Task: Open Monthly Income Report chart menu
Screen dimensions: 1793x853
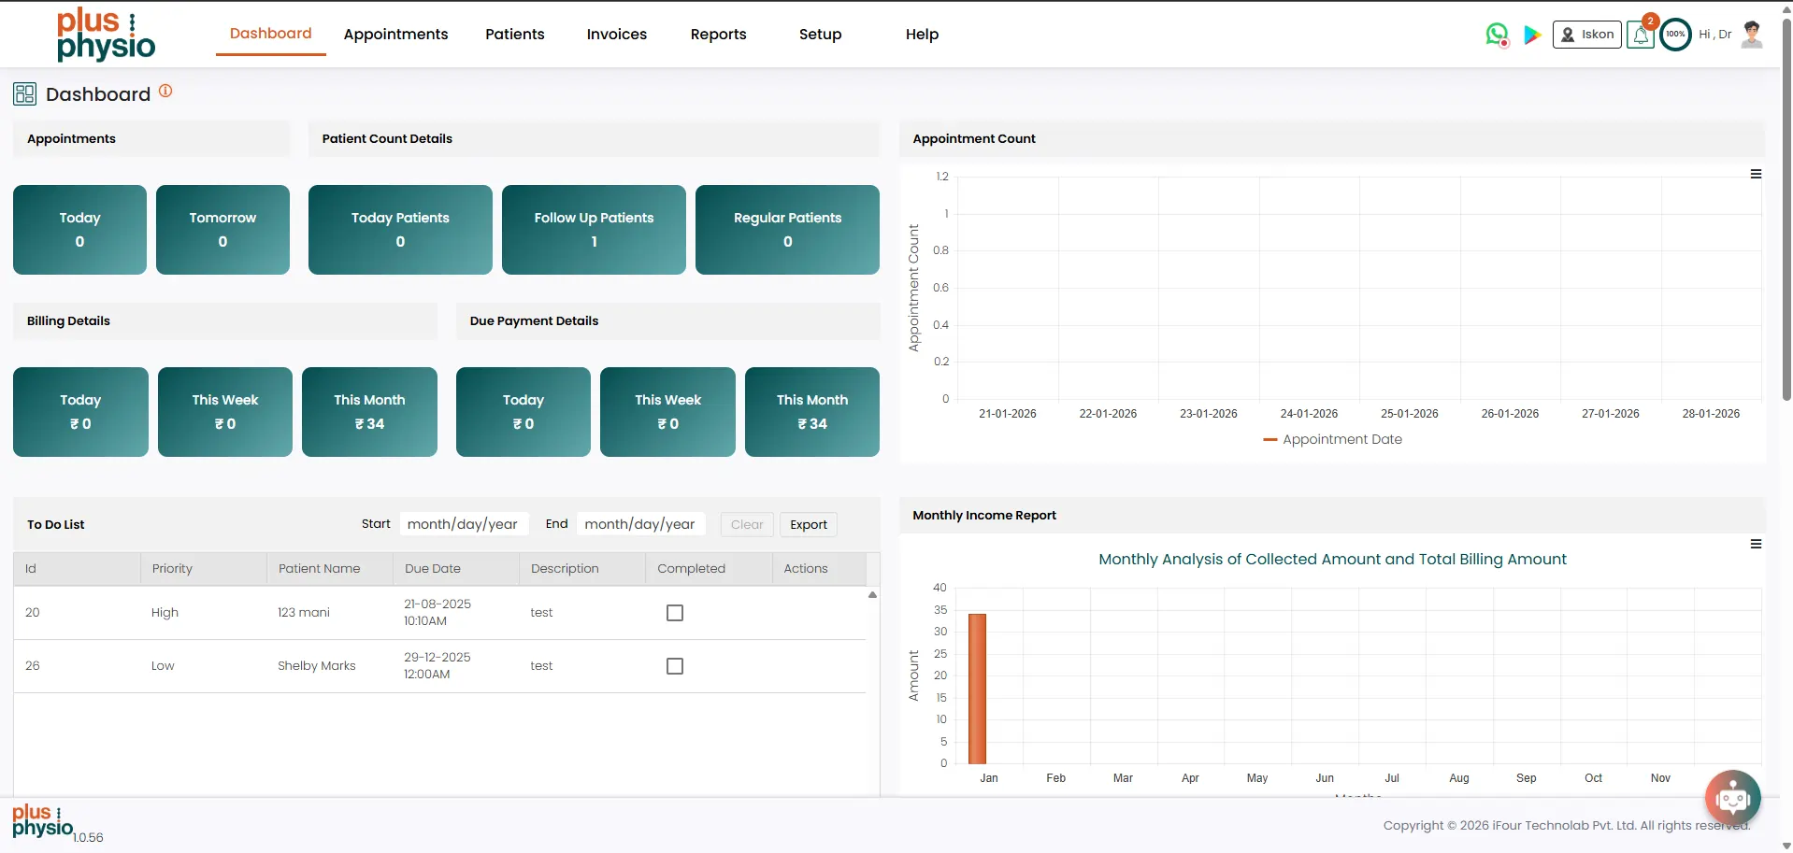Action: tap(1756, 544)
